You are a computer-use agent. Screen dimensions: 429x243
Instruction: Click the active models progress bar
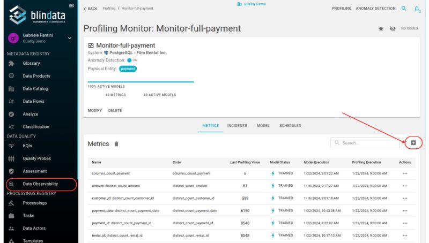point(140,82)
